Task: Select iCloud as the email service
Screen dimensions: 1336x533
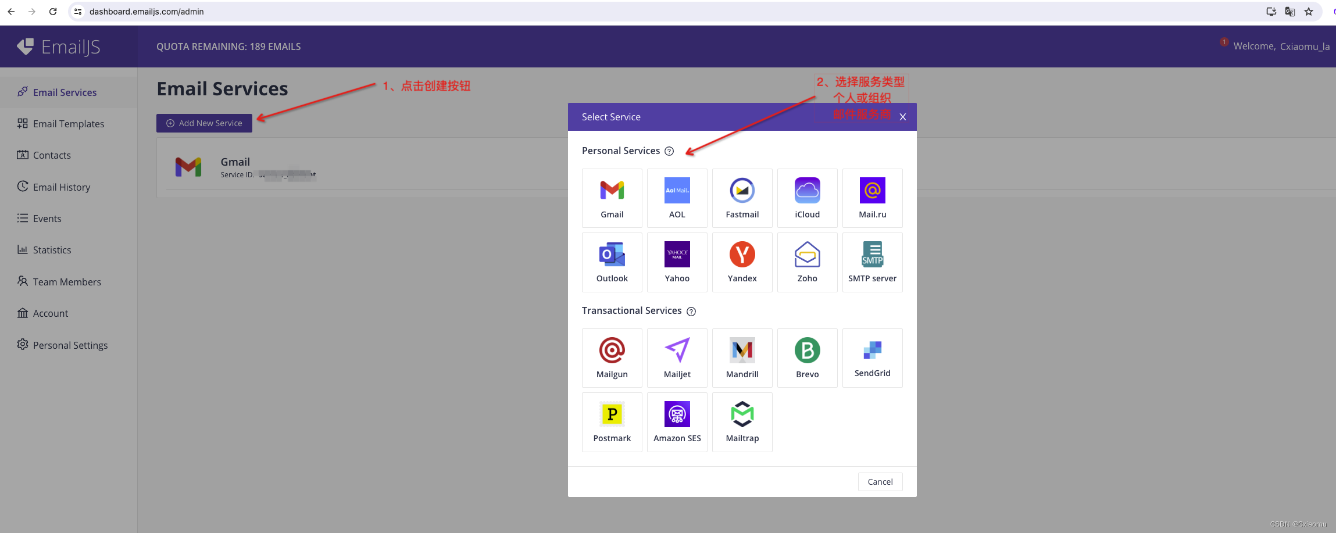Action: click(x=807, y=198)
